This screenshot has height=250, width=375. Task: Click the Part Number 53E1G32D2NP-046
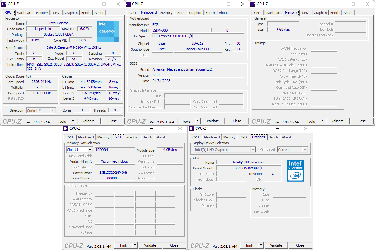[x=115, y=172]
